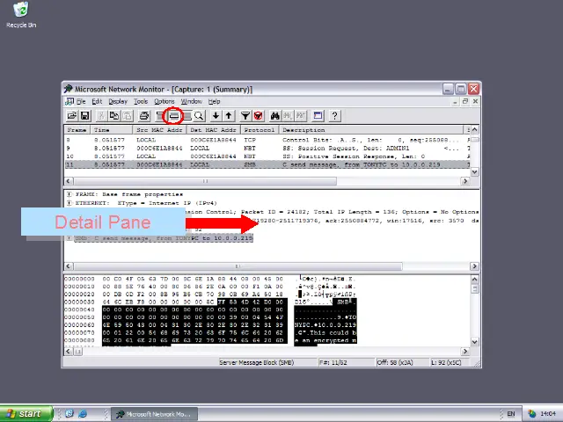Image resolution: width=563 pixels, height=422 pixels.
Task: Click the Zoom pane magnifier icon
Action: tap(199, 115)
